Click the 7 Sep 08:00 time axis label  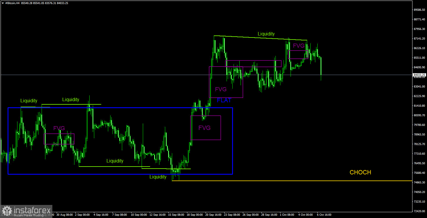(120, 215)
